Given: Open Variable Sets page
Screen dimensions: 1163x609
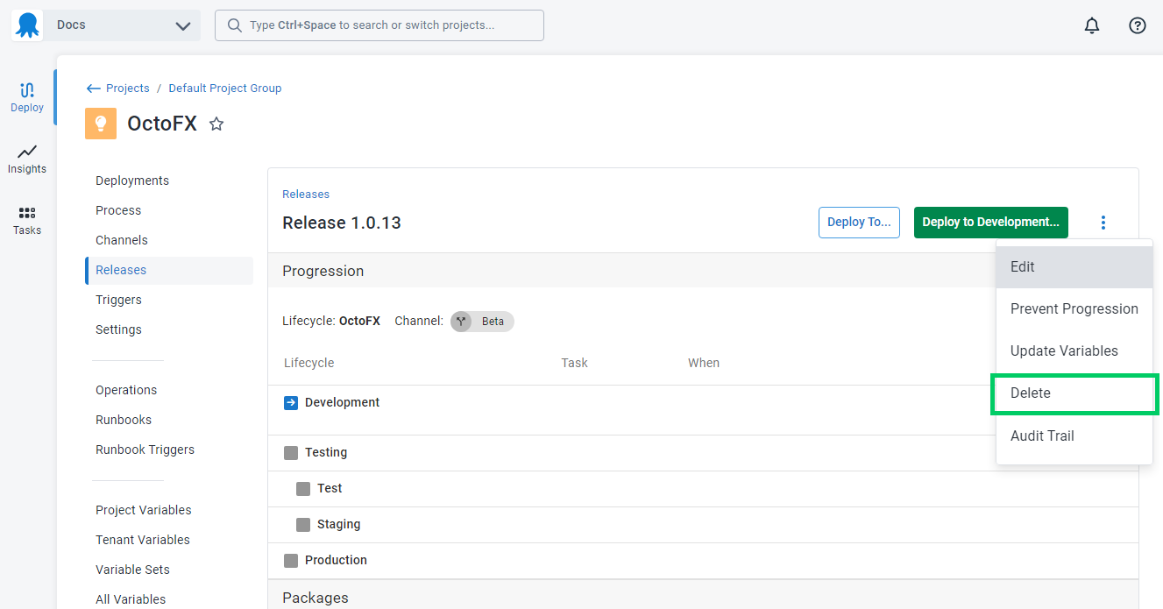Looking at the screenshot, I should [132, 570].
